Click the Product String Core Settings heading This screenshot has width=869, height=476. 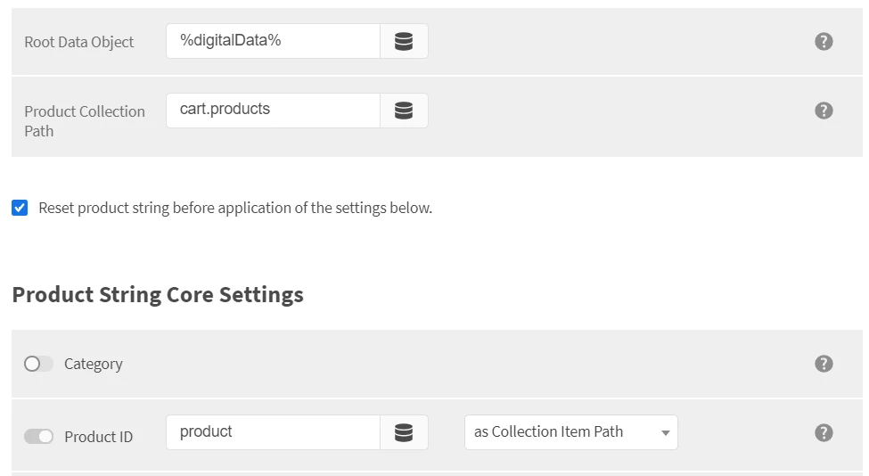click(158, 294)
